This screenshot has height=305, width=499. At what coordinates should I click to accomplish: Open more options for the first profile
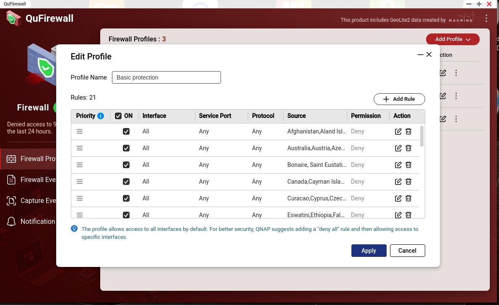click(456, 73)
